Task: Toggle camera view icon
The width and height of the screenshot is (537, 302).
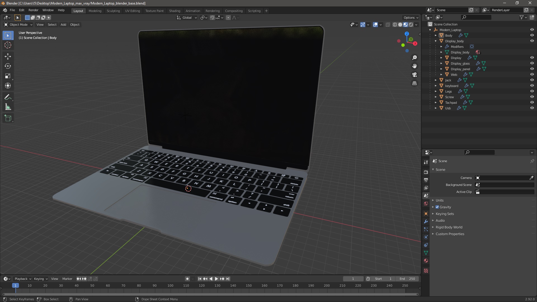Action: click(x=414, y=75)
